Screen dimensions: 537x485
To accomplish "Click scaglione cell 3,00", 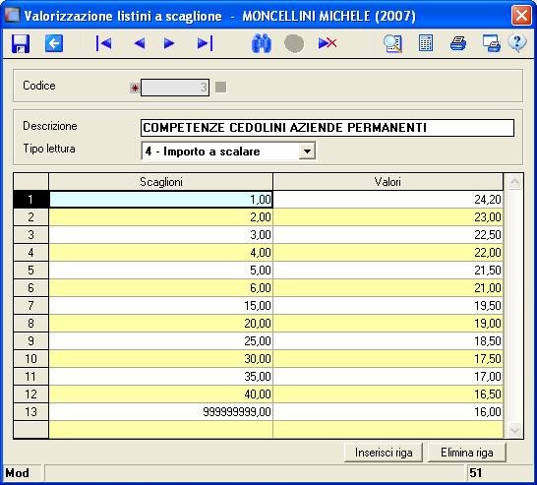I will (161, 235).
